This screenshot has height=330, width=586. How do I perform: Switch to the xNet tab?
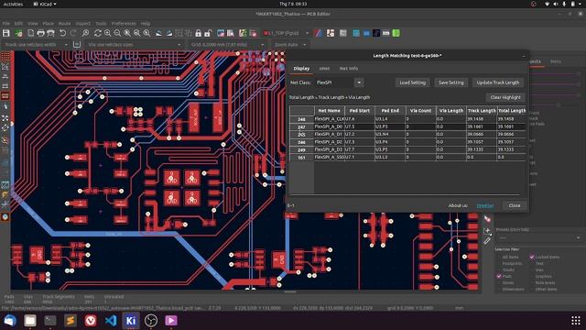[x=324, y=69]
